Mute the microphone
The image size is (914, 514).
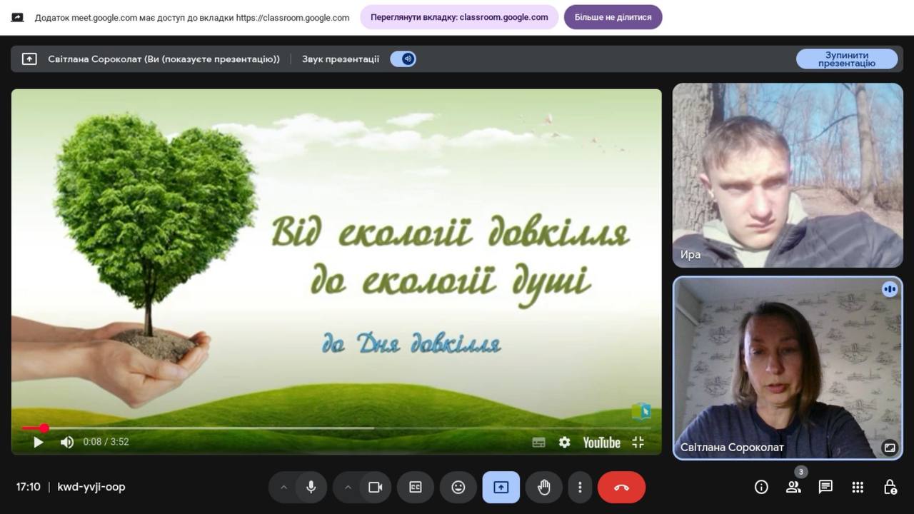[x=311, y=487]
